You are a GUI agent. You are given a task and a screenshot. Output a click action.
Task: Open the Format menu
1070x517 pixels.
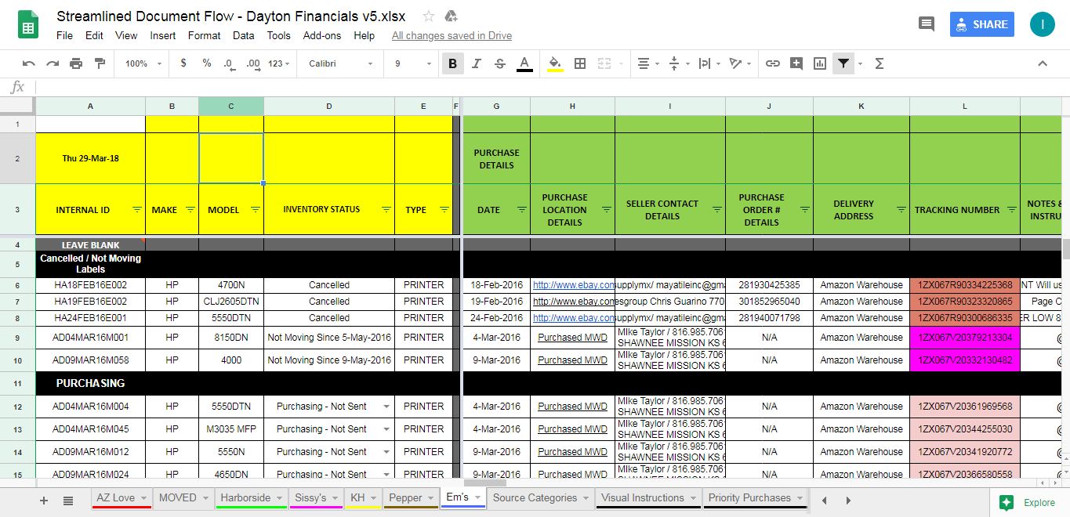pyautogui.click(x=204, y=35)
